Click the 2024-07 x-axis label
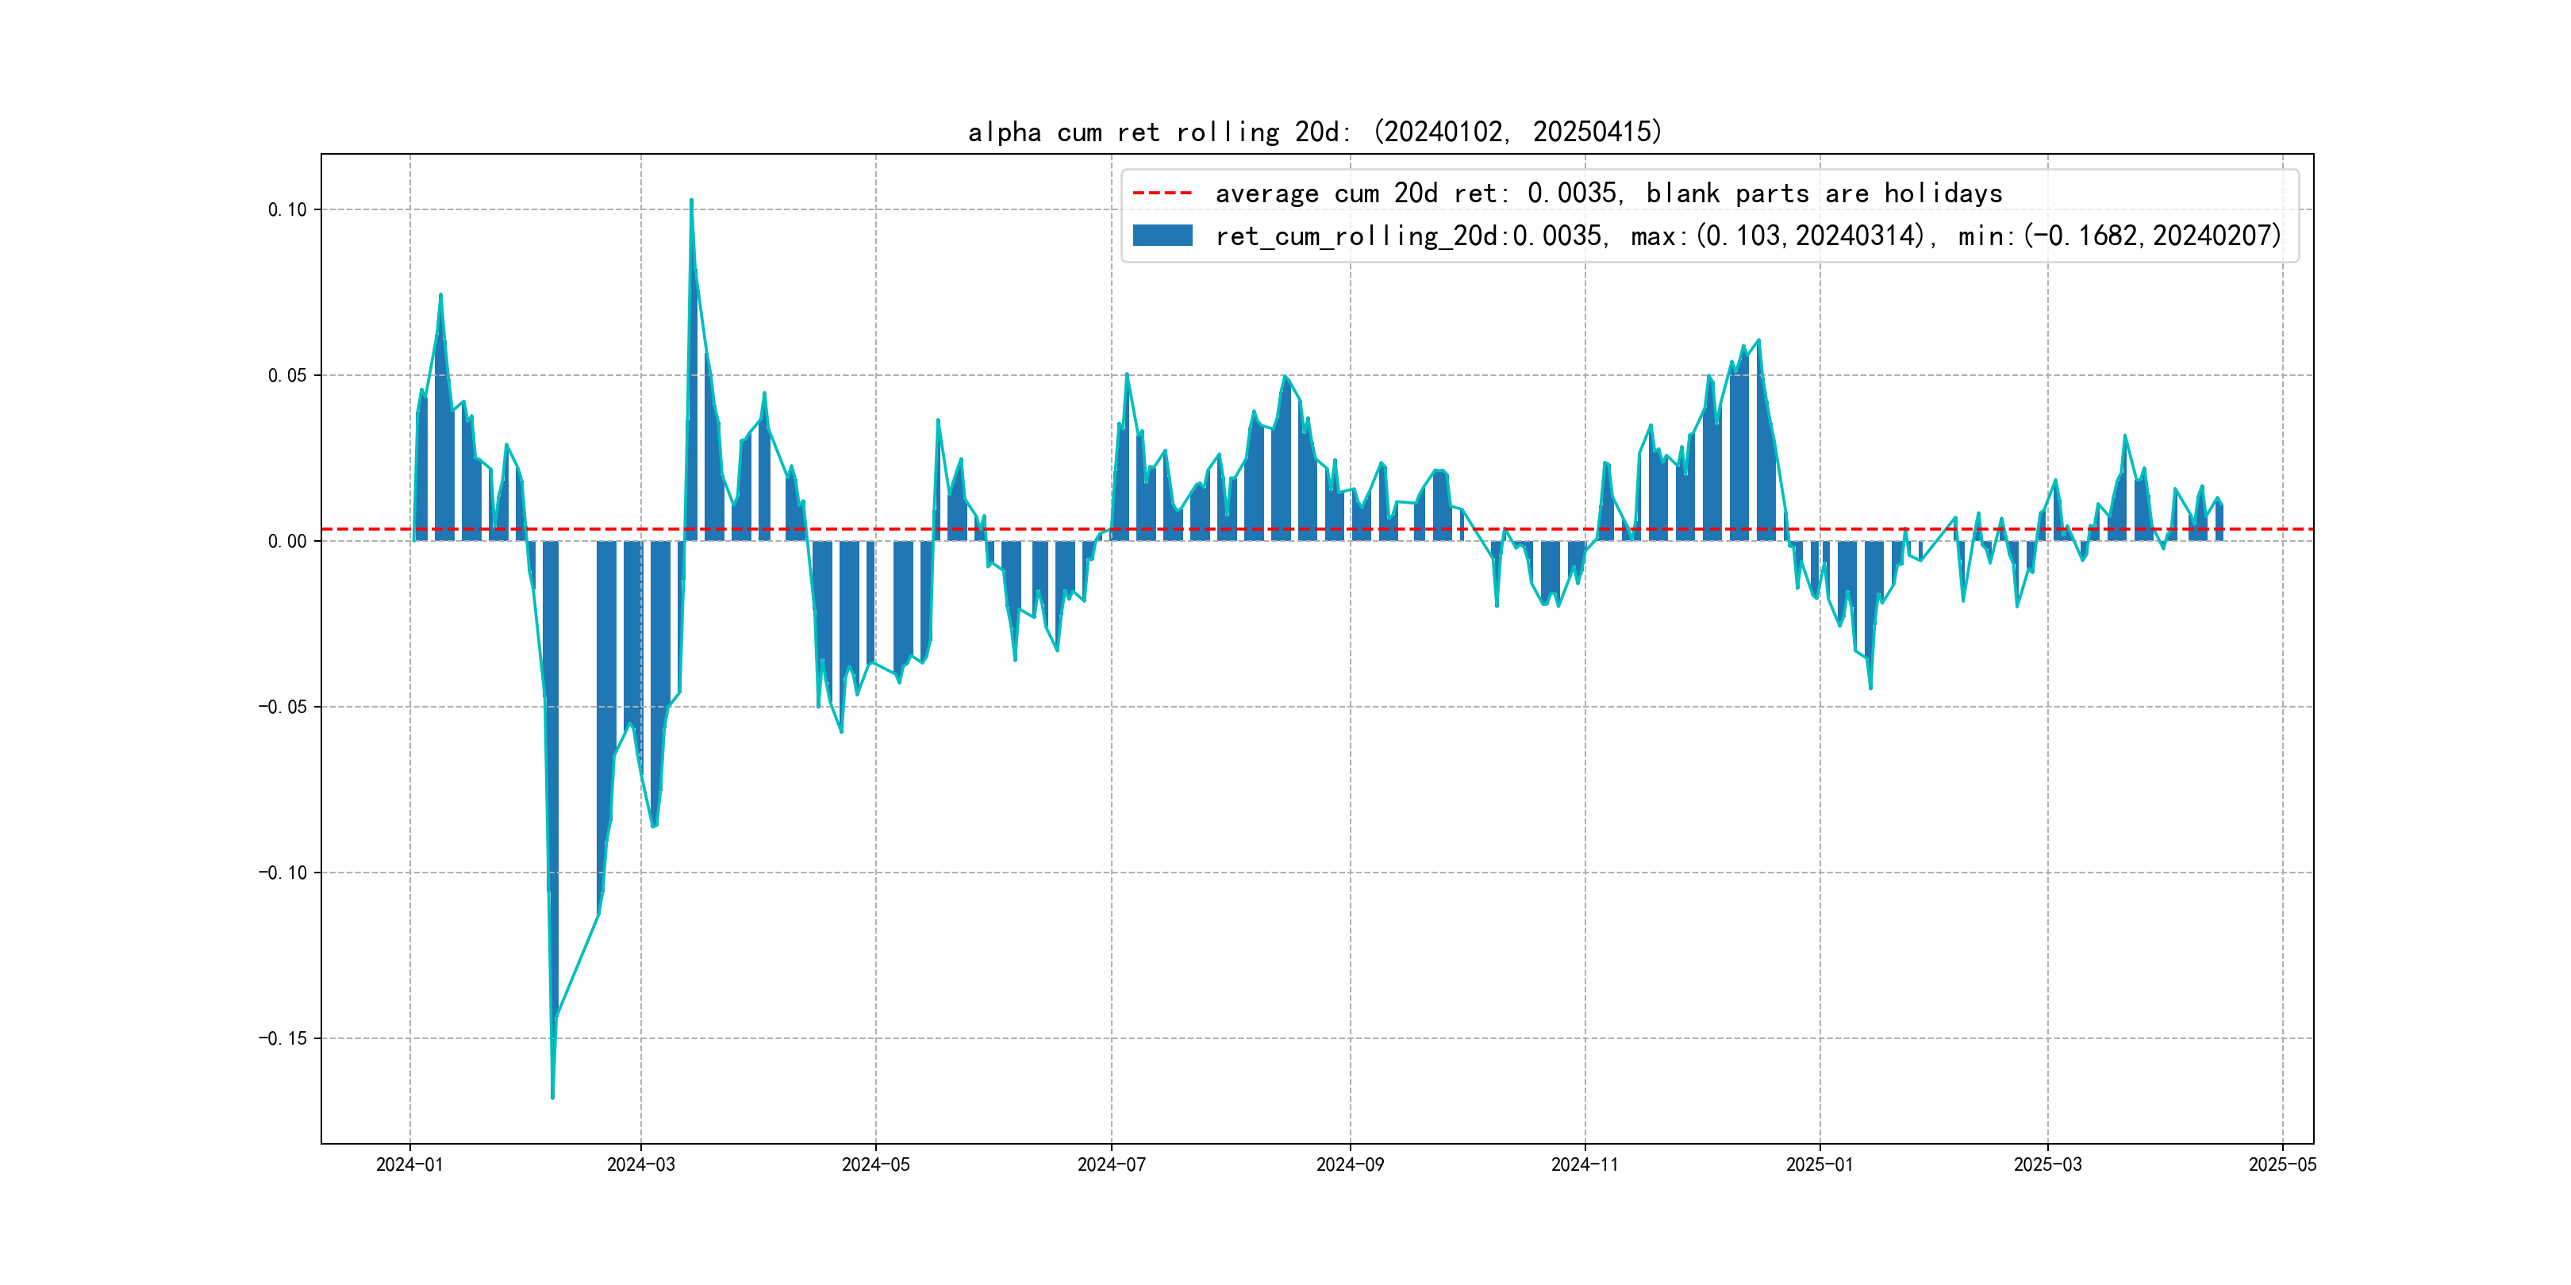Image resolution: width=2571 pixels, height=1285 pixels. pos(1111,1164)
